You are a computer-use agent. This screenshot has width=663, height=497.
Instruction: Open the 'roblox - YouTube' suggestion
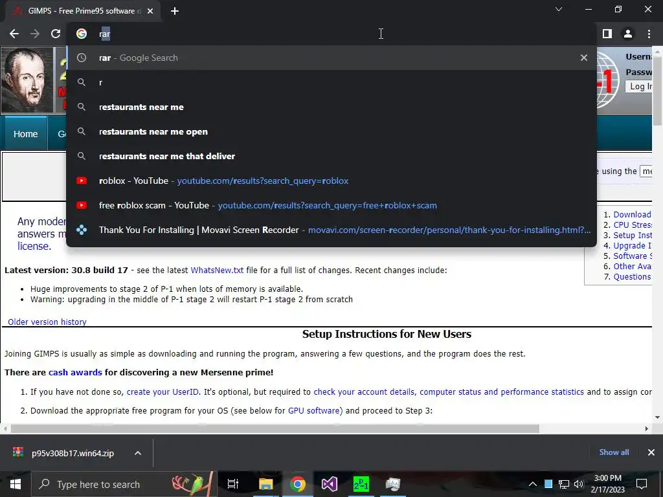click(331, 181)
